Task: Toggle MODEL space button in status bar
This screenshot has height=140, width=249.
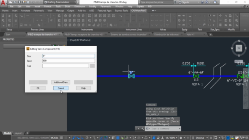Action: click(x=54, y=138)
